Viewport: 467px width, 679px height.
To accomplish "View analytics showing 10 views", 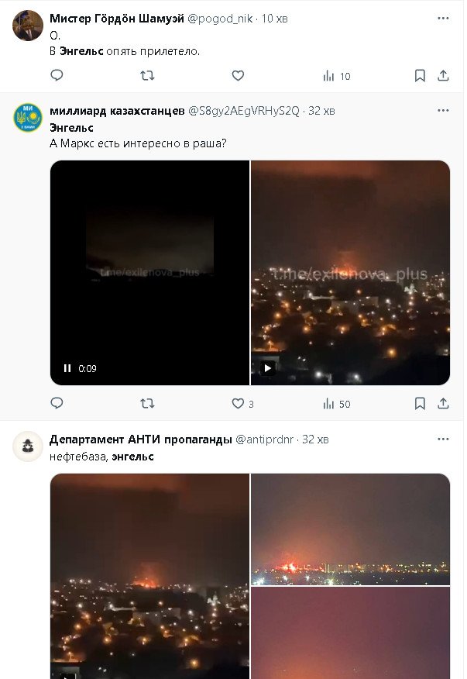I will tap(337, 76).
